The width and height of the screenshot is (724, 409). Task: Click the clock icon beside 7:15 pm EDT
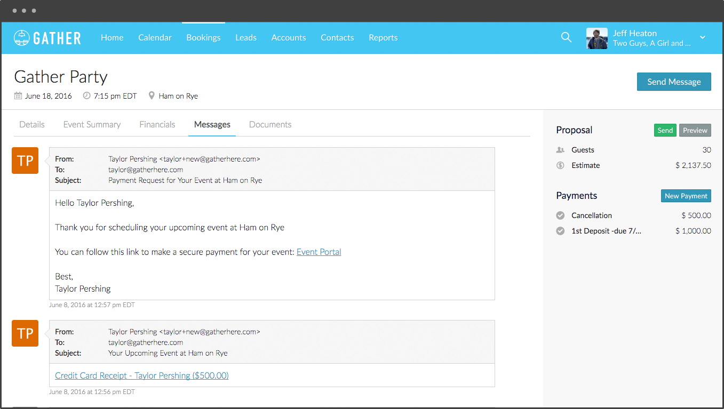point(87,96)
